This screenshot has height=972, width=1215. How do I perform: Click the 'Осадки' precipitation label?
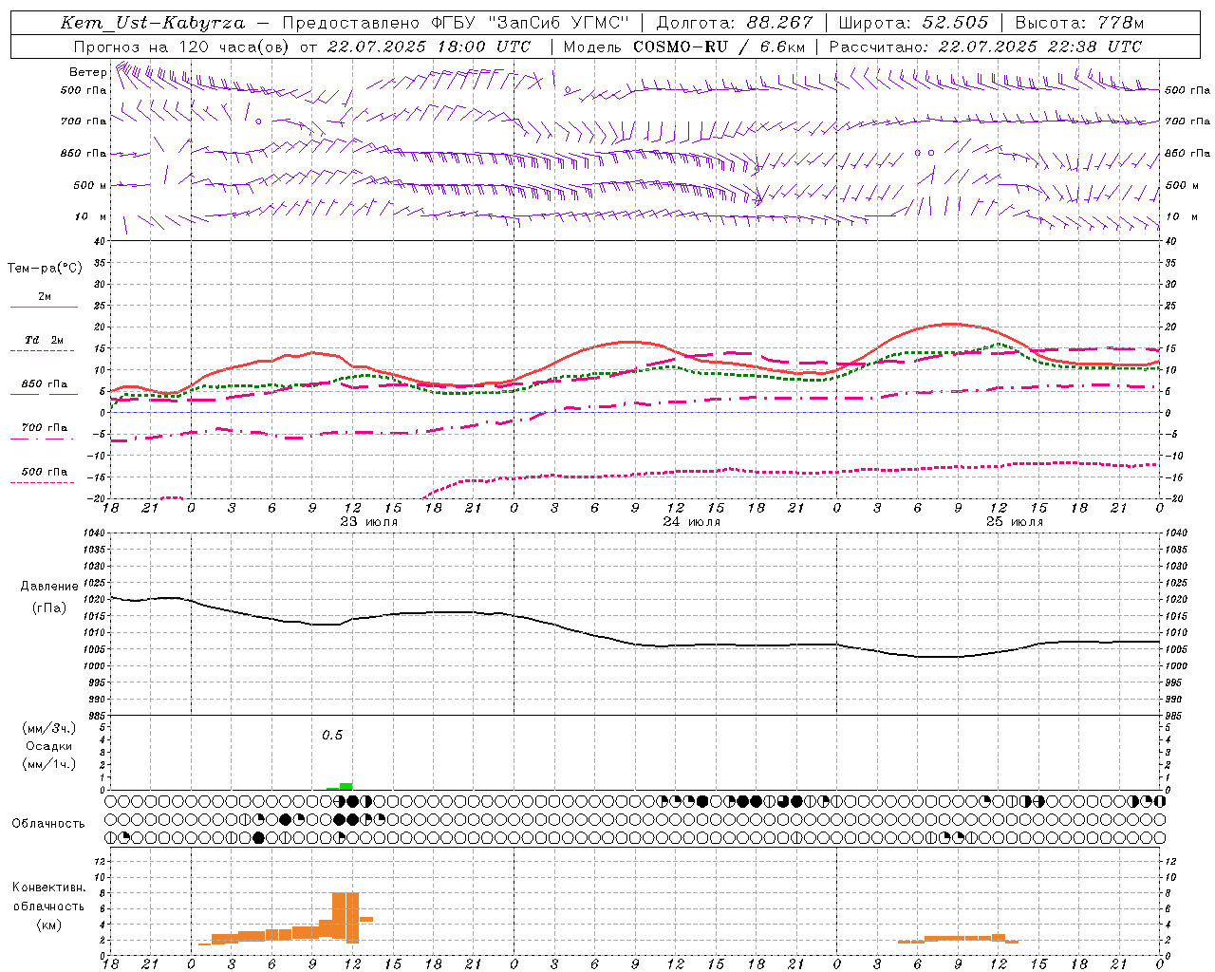(48, 746)
